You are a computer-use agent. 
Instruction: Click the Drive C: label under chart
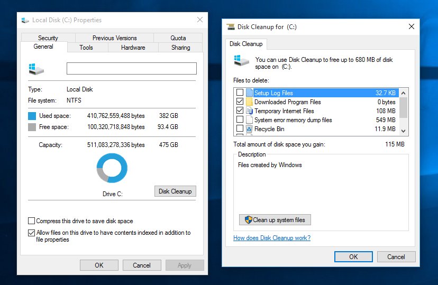113,194
